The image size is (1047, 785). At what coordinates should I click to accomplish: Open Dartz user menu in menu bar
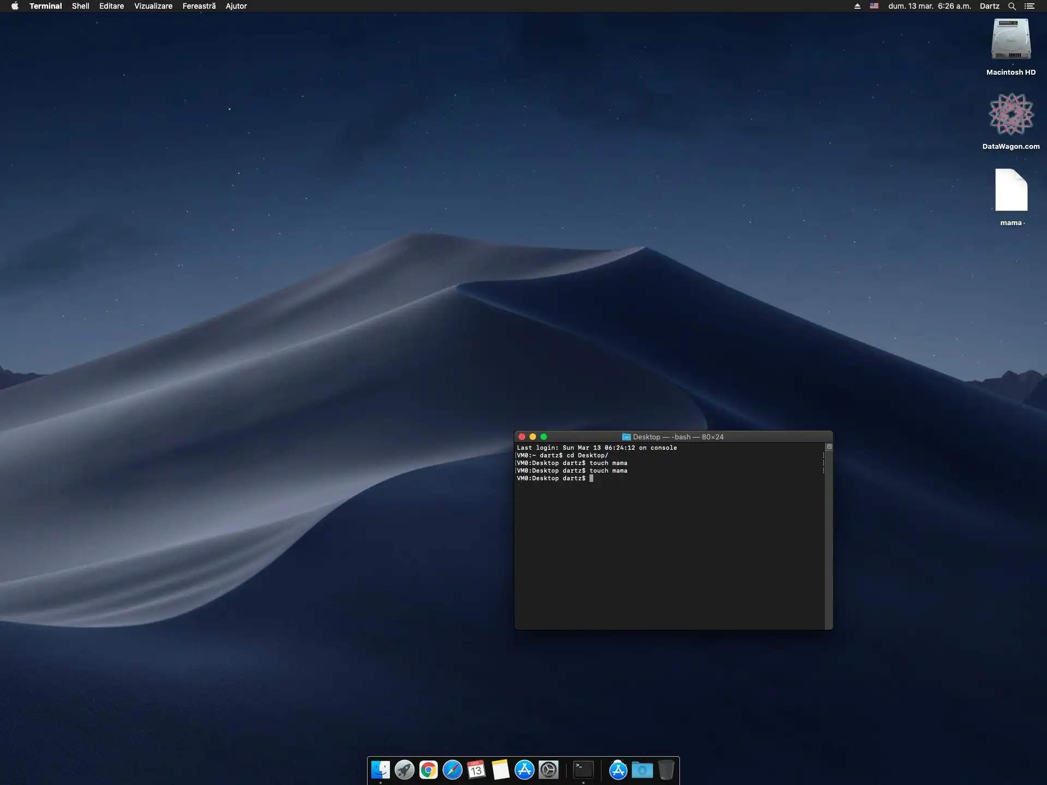pyautogui.click(x=989, y=6)
